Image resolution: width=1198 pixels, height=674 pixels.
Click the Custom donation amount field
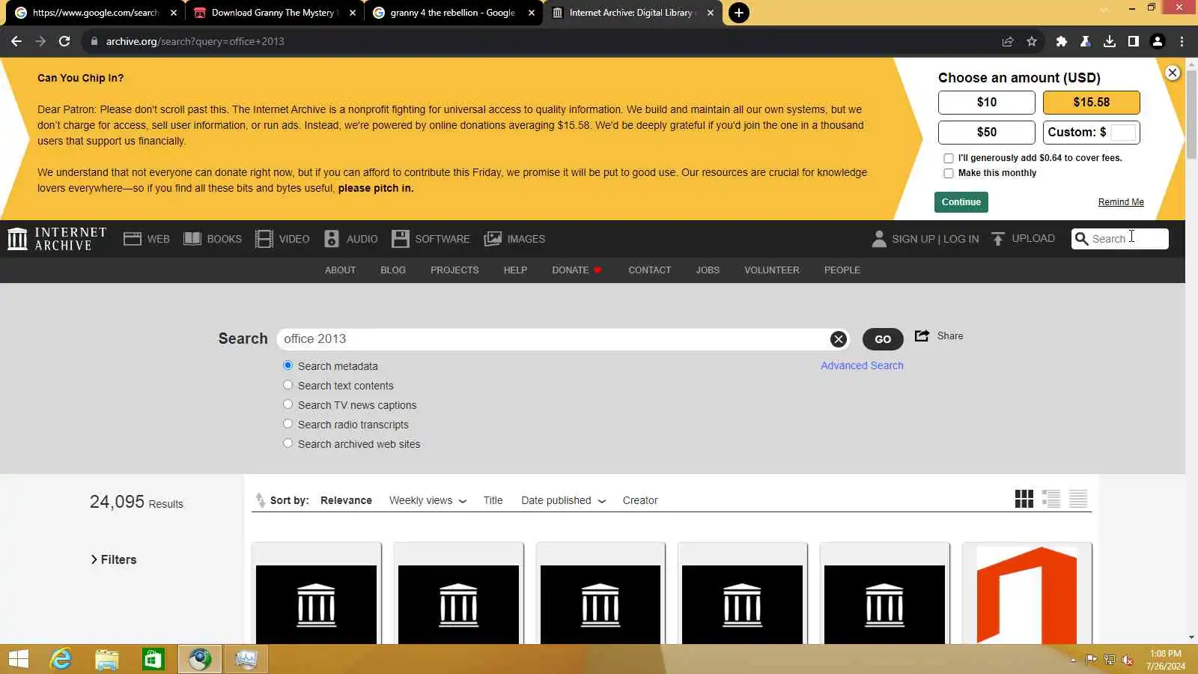(x=1123, y=133)
